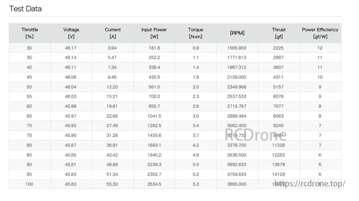Select the Power Efficiency [gf/W] header
359x201 pixels.
click(320, 33)
